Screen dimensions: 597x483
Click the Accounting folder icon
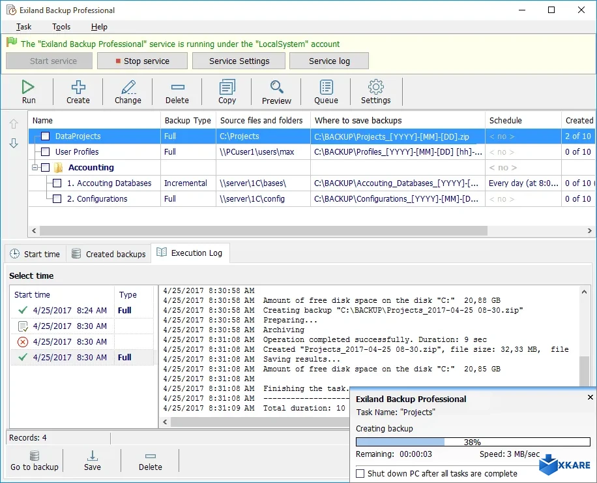tap(58, 167)
